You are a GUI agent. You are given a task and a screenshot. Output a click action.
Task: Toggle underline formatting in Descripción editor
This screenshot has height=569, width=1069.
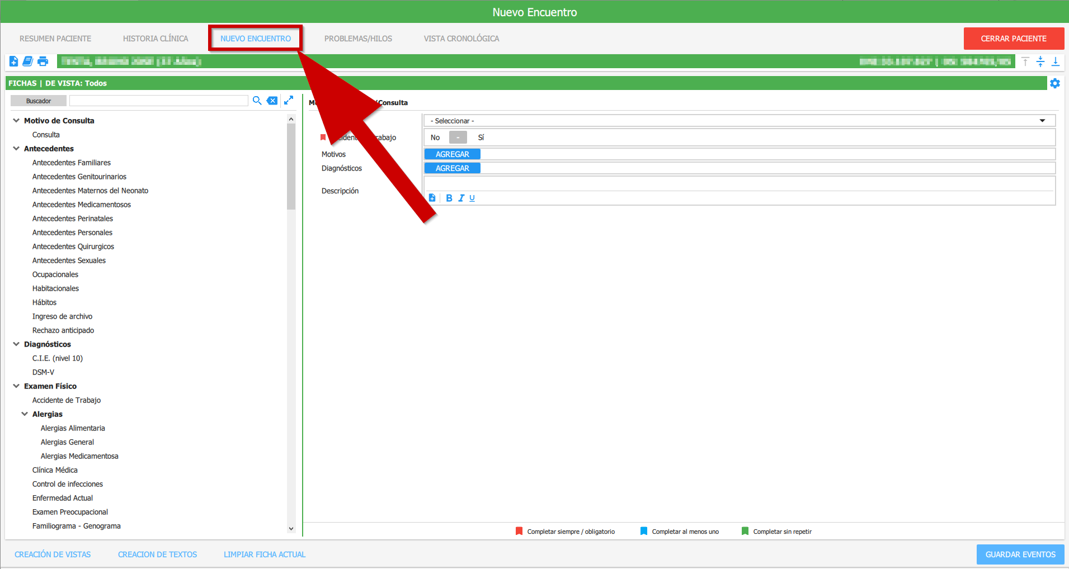point(472,198)
